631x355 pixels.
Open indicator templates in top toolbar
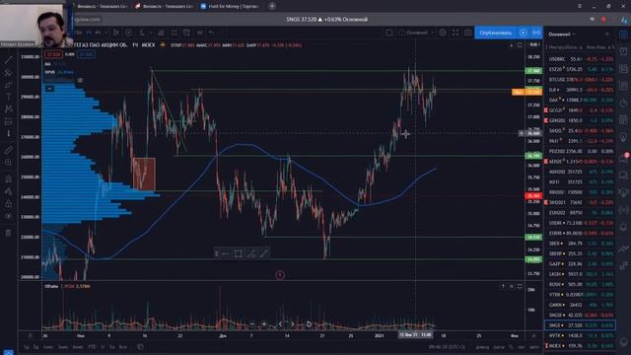coord(174,33)
